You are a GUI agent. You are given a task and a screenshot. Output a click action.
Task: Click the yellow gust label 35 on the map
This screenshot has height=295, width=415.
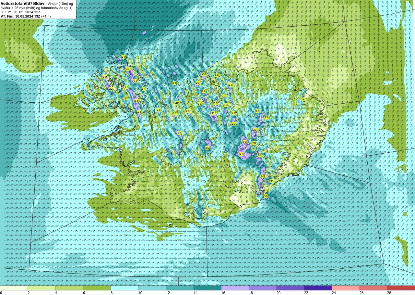click(216, 103)
